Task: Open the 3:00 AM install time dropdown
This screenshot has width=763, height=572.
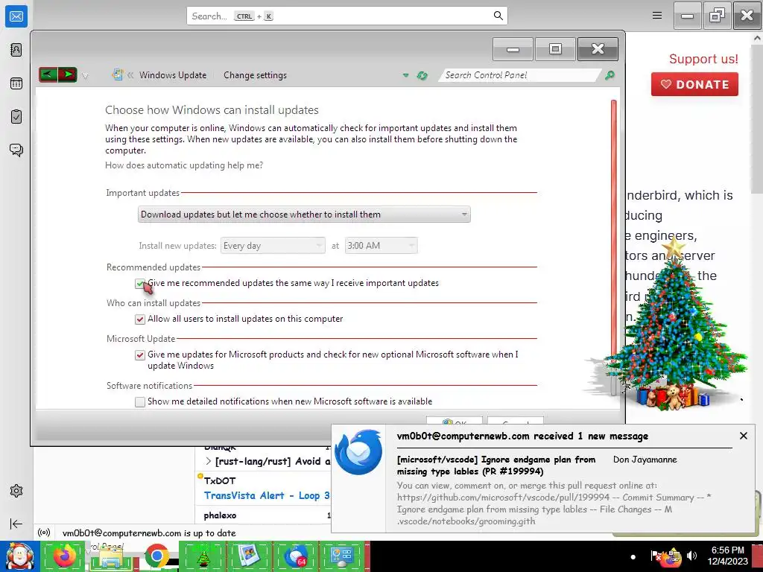Action: click(x=381, y=246)
